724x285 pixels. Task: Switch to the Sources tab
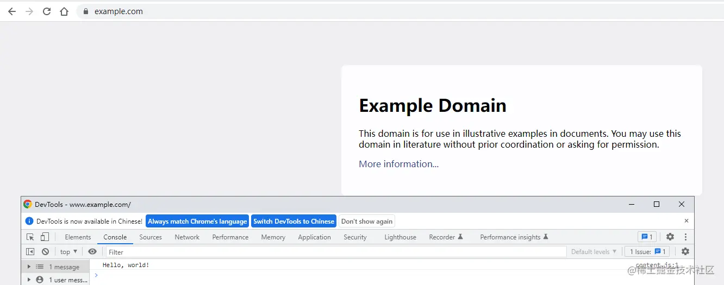151,237
